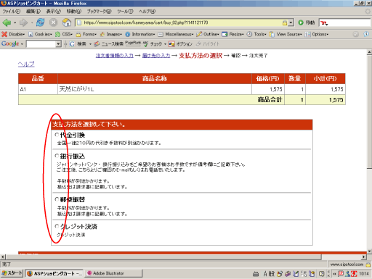372x279 pixels.
Task: Open the Resize dropdown menu
Action: click(x=233, y=34)
